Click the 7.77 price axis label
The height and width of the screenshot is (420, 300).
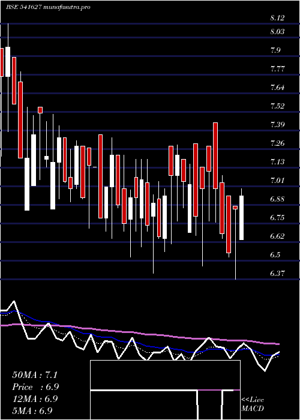point(277,68)
